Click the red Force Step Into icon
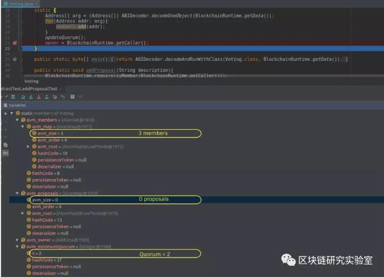Image resolution: width=384 pixels, height=277 pixels. [39, 97]
